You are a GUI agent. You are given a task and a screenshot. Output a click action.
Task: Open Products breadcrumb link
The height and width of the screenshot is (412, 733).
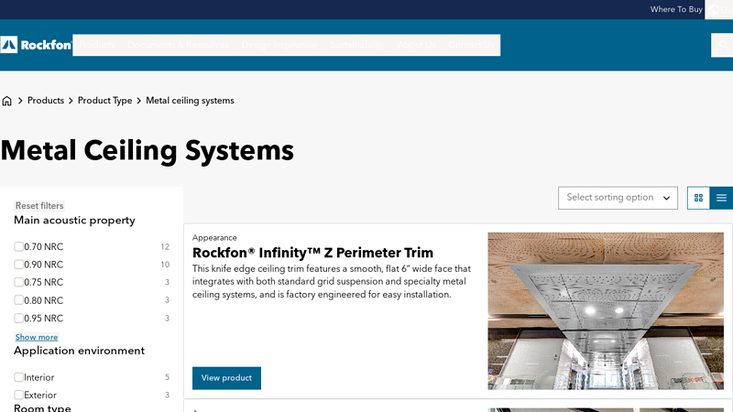[45, 101]
